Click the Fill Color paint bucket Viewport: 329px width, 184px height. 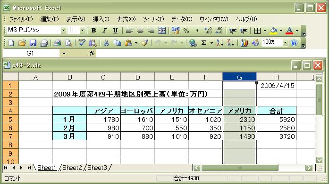[273, 31]
